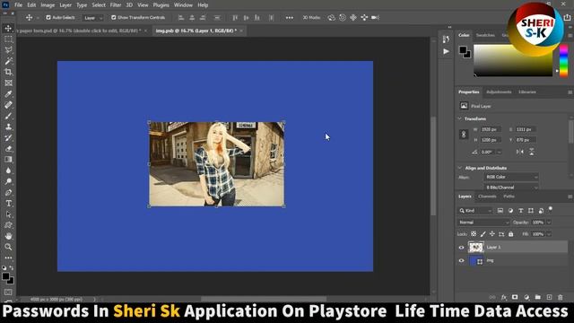574x323 pixels.
Task: Select the Zoom tool
Action: (x=8, y=248)
